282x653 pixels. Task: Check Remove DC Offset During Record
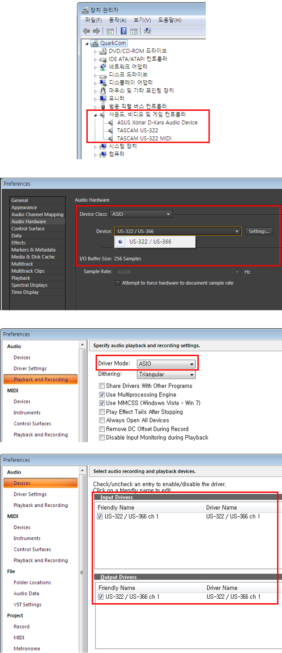pyautogui.click(x=102, y=429)
